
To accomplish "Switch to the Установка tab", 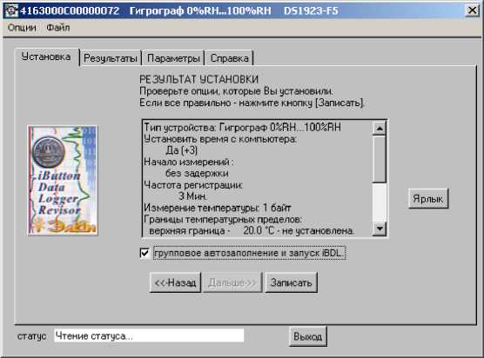I will point(46,57).
